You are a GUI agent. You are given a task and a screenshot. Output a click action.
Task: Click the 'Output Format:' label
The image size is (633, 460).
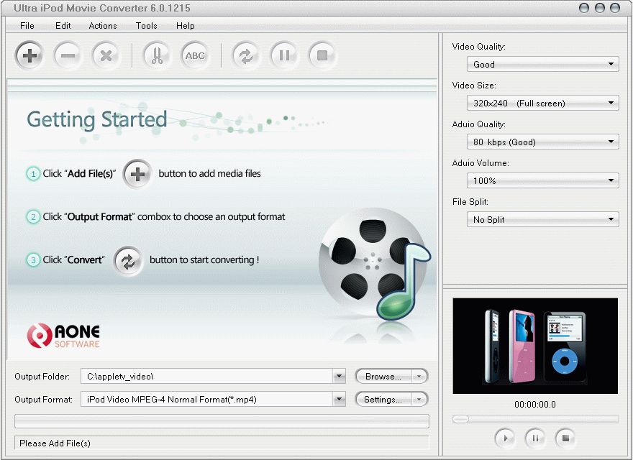click(x=44, y=400)
